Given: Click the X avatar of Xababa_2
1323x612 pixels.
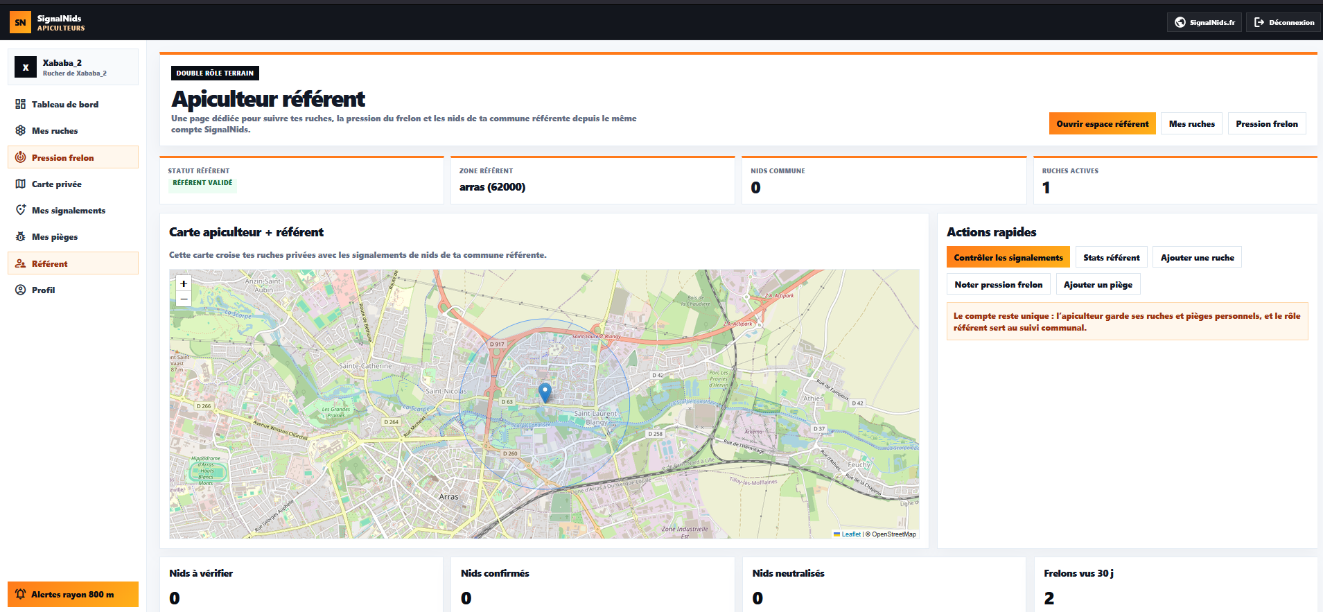Looking at the screenshot, I should pos(26,67).
